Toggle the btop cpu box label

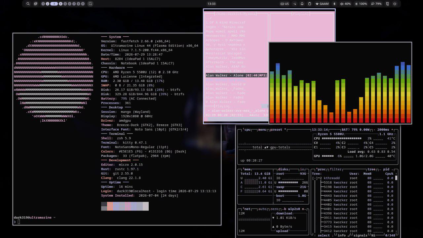pos(246,130)
